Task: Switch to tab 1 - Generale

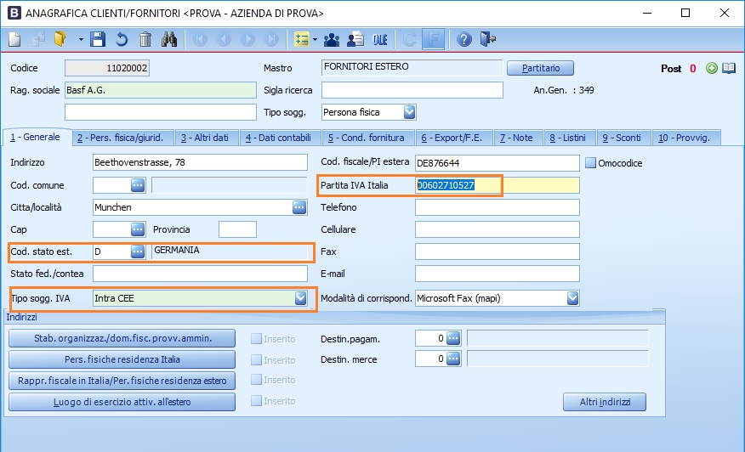Action: [36, 138]
